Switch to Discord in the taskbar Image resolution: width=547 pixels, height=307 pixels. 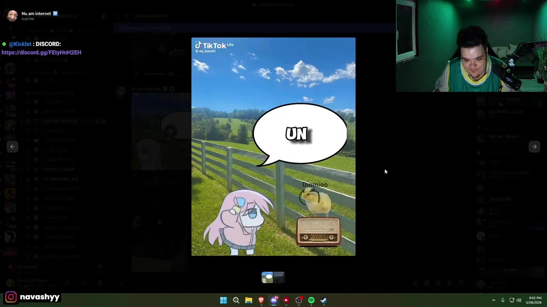273,300
